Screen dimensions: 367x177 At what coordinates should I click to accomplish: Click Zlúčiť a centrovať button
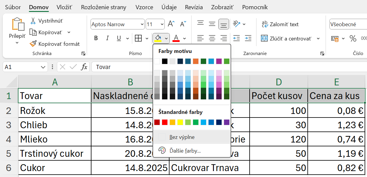tap(286, 39)
